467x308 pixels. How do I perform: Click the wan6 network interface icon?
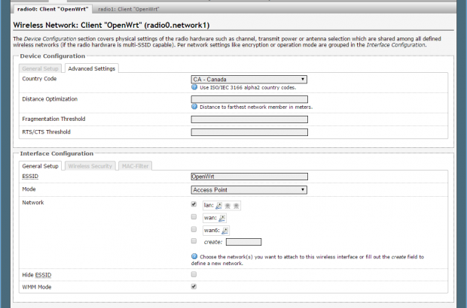coord(225,231)
